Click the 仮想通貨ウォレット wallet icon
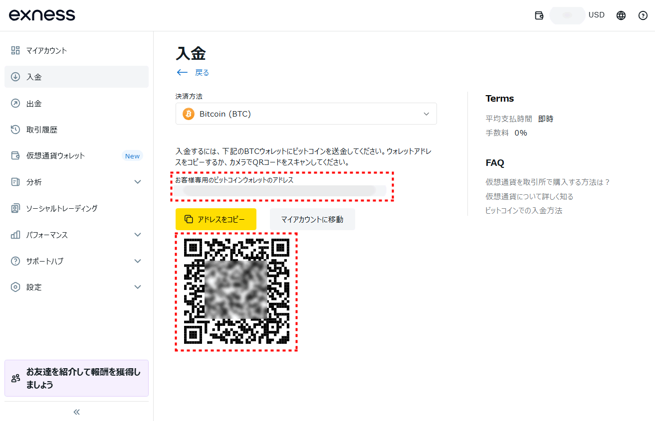The width and height of the screenshot is (655, 421). coord(15,155)
